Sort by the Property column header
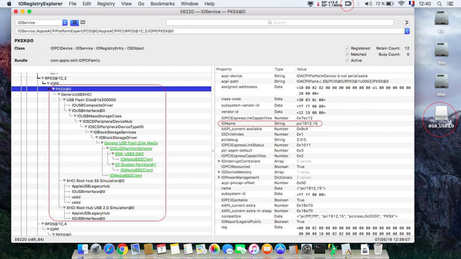 pos(244,69)
